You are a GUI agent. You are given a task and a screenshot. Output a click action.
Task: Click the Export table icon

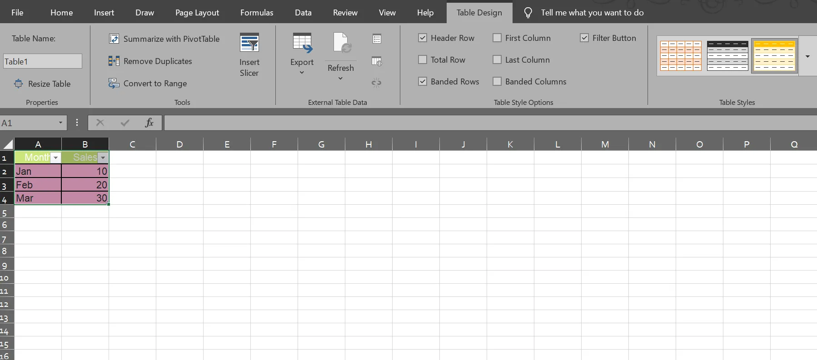coord(302,43)
